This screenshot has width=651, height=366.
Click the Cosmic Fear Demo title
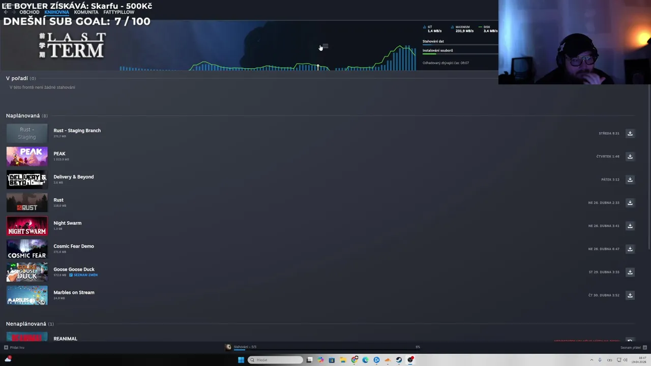tap(74, 246)
